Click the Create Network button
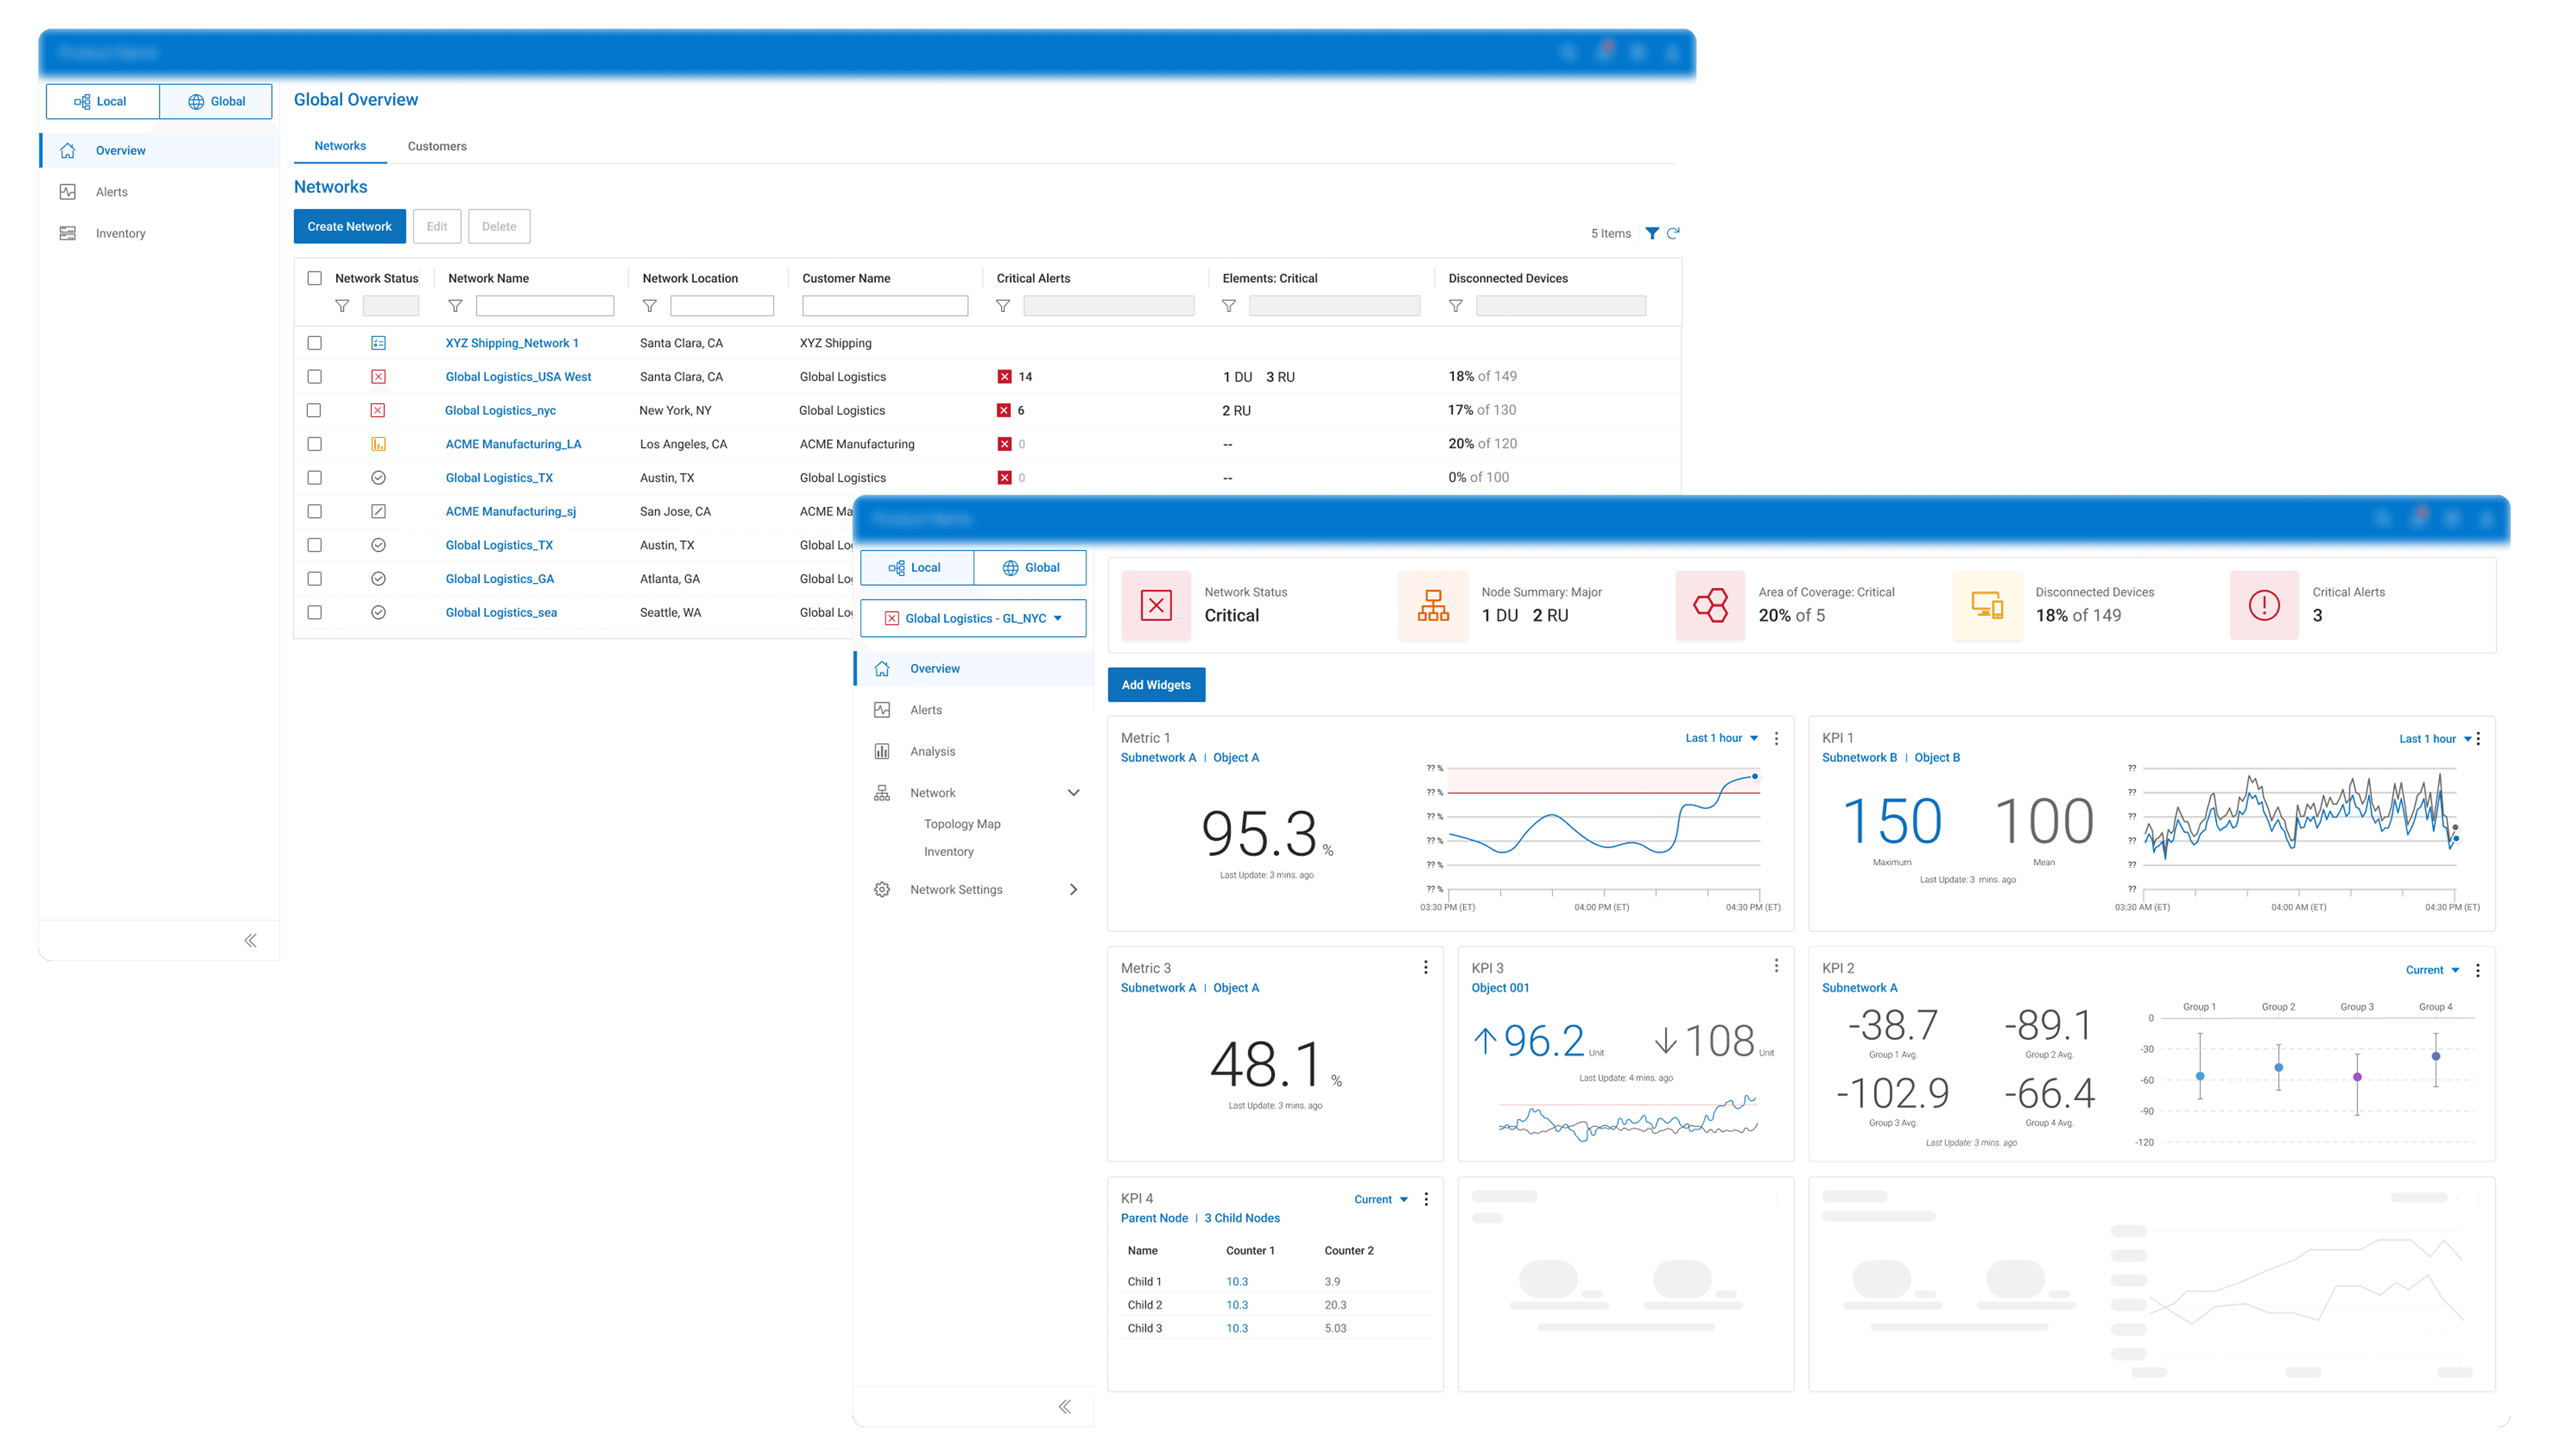 [x=349, y=226]
